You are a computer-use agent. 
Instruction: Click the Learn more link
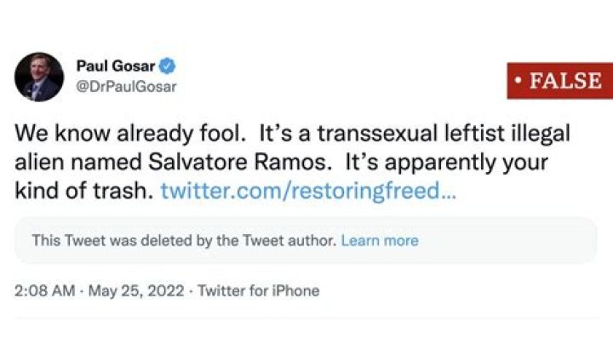tap(380, 241)
